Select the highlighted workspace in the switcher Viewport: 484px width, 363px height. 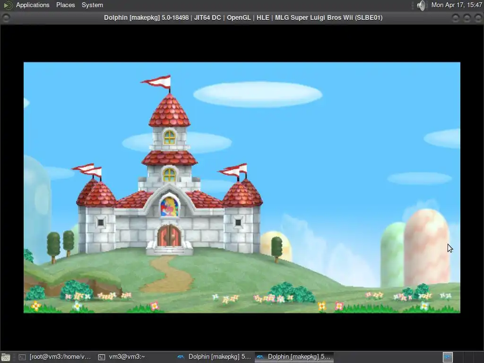pos(448,357)
